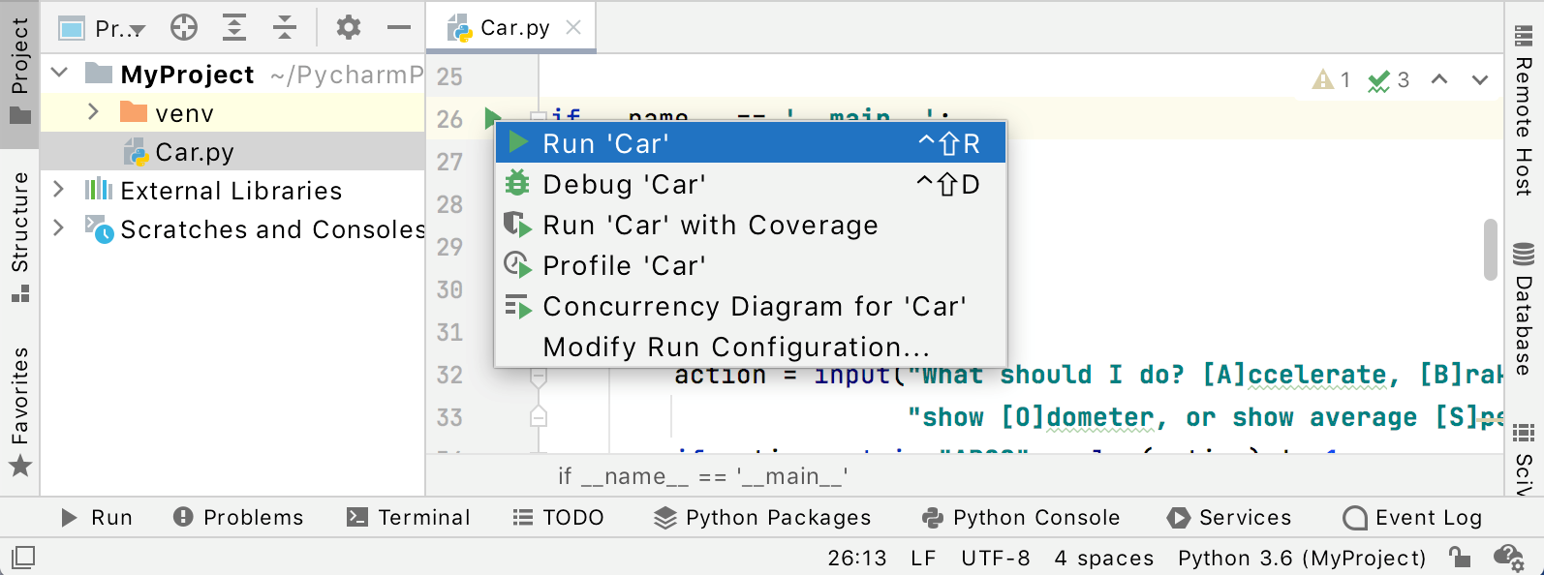Toggle read-only lock icon in status bar
The height and width of the screenshot is (575, 1544).
(x=1460, y=558)
